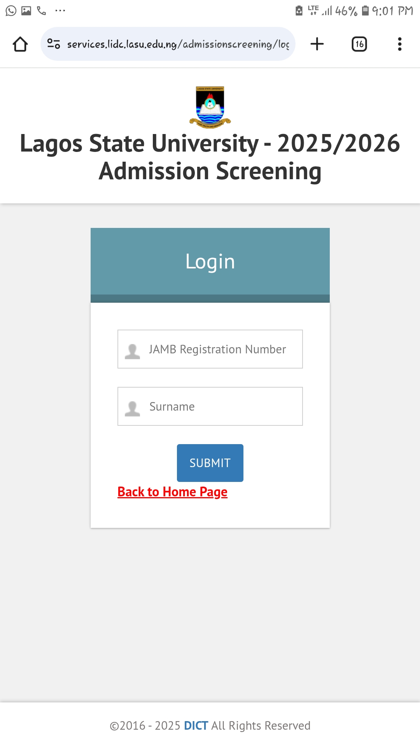
Task: Tap the gallery notification icon
Action: (x=26, y=11)
